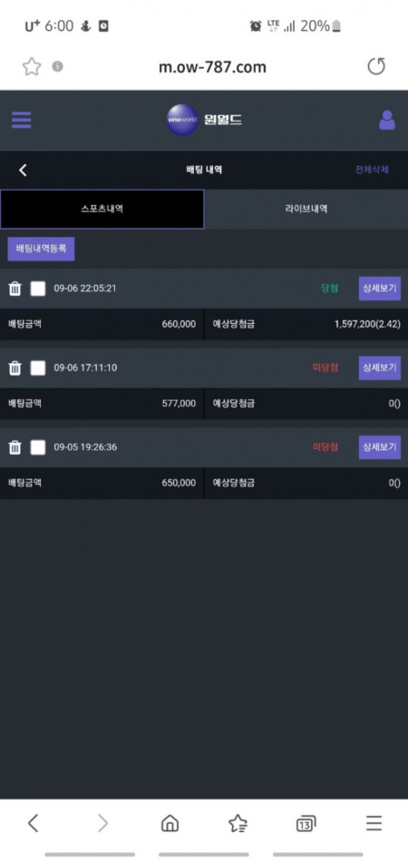
Task: Switch to the 스포츠내역 tab
Action: click(x=102, y=209)
